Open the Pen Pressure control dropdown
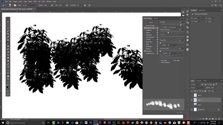Screen dimensions: 223x125 coord(172,27)
